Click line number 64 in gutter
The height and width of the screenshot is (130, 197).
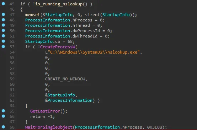click(12, 106)
